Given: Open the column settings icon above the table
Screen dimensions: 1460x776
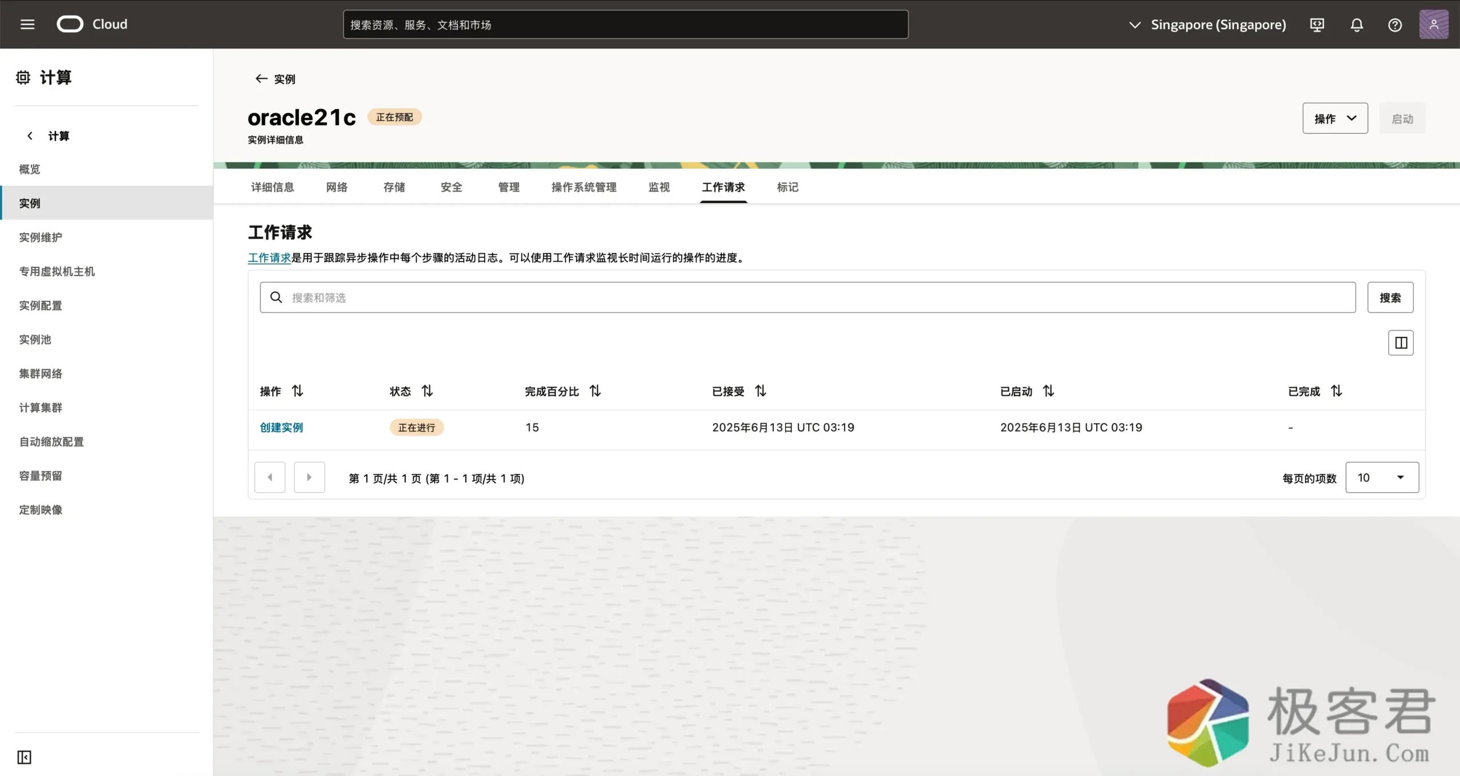Looking at the screenshot, I should tap(1401, 343).
